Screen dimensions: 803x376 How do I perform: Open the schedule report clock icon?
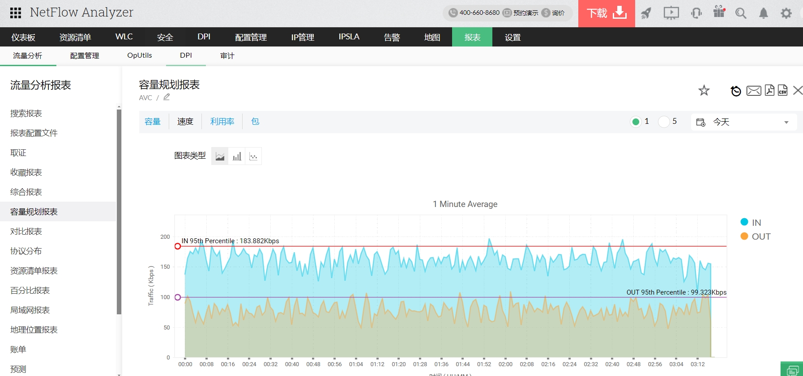click(x=735, y=91)
